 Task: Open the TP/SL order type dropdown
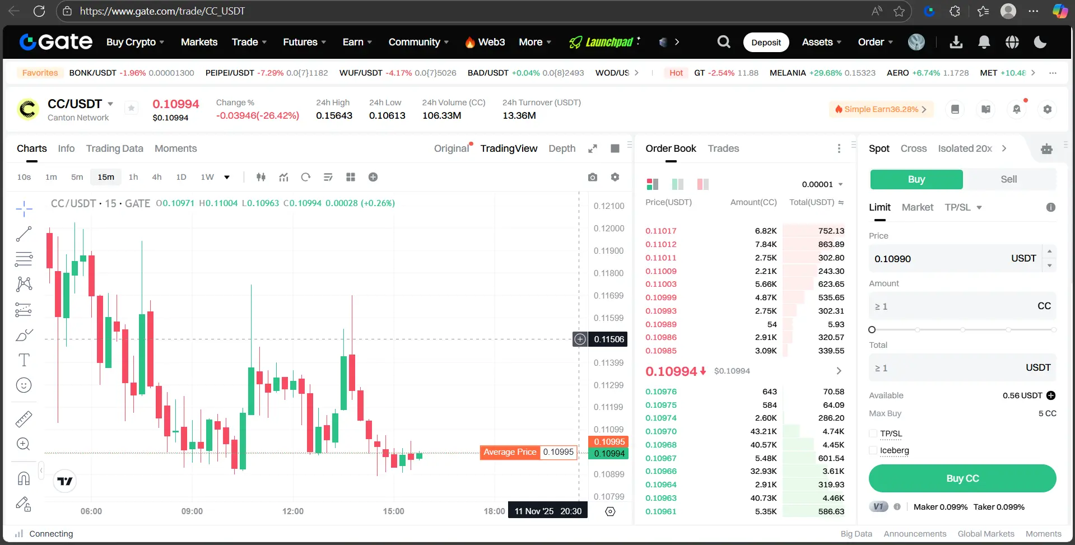tap(964, 207)
